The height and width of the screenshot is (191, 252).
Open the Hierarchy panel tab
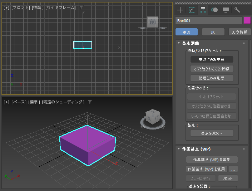(203, 10)
